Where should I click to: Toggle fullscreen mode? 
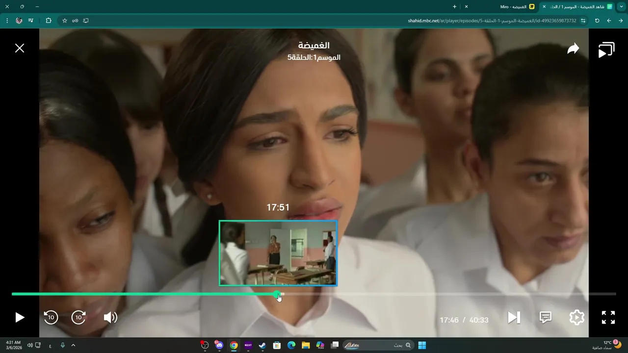[x=608, y=318]
